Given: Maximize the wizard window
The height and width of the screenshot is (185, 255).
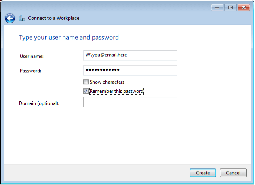Looking at the screenshot, I should click(x=230, y=8).
